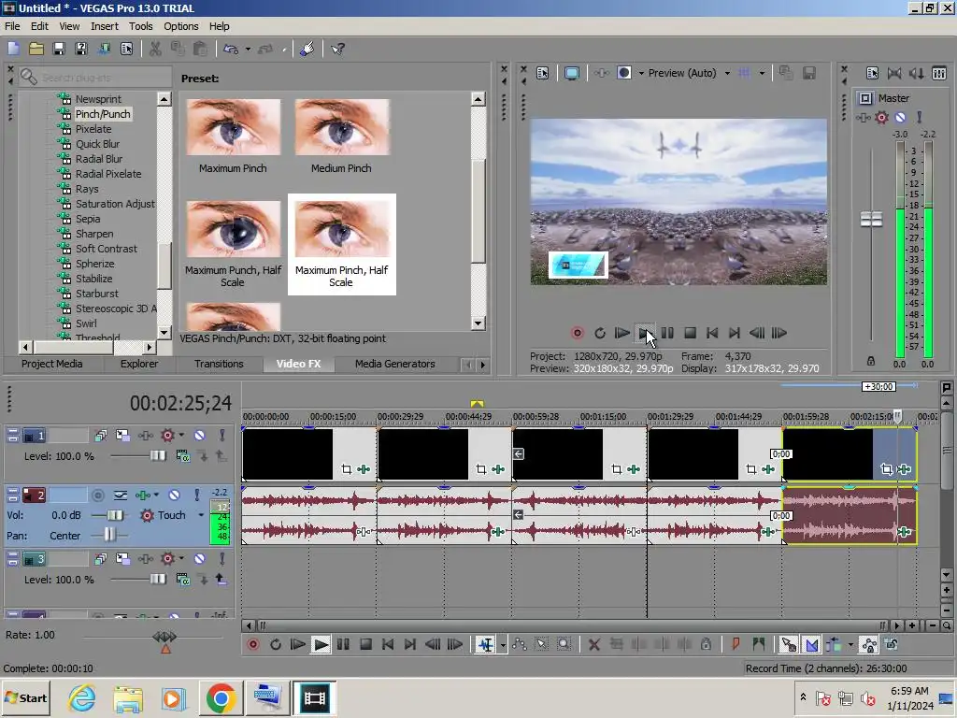The image size is (957, 718).
Task: Click the What's This help icon
Action: 337,49
